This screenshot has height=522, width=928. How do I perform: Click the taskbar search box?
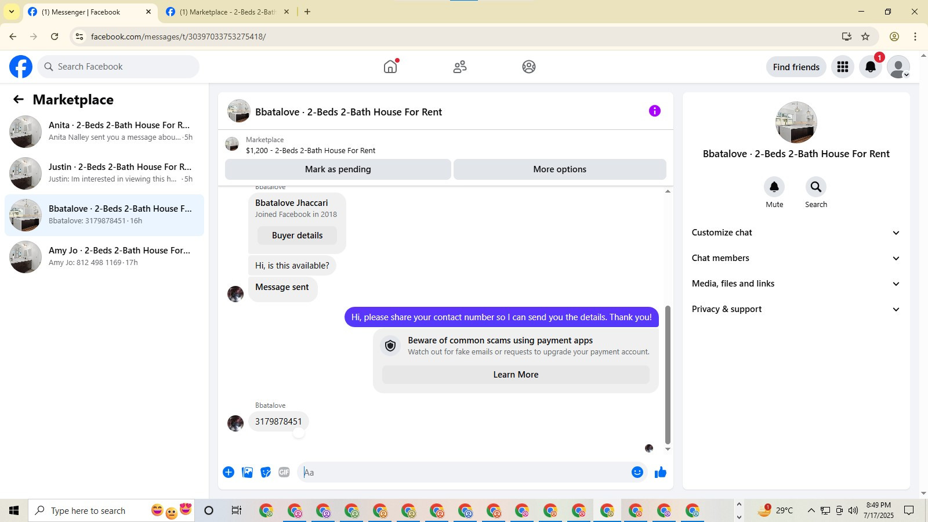tap(110, 510)
